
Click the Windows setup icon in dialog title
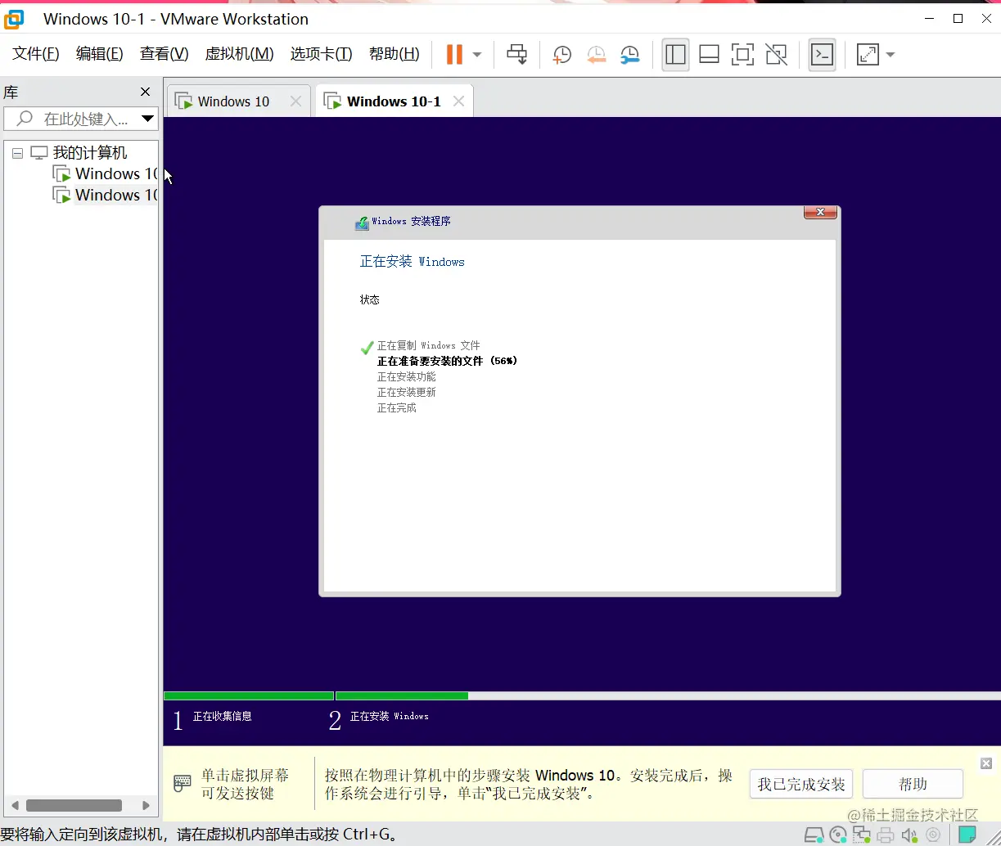pos(362,223)
